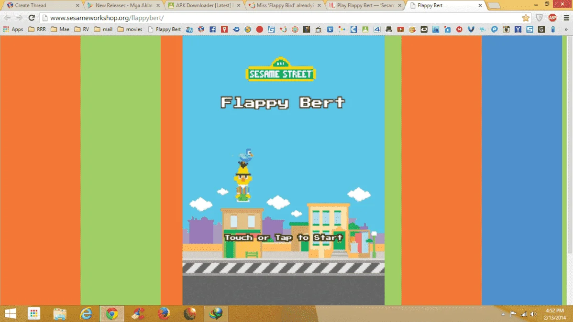This screenshot has height=322, width=573.
Task: Open the RRR bookmarks folder
Action: coord(37,29)
